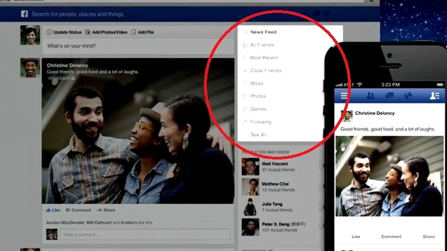
Task: Like Christine Delancy's post
Action: 53,210
